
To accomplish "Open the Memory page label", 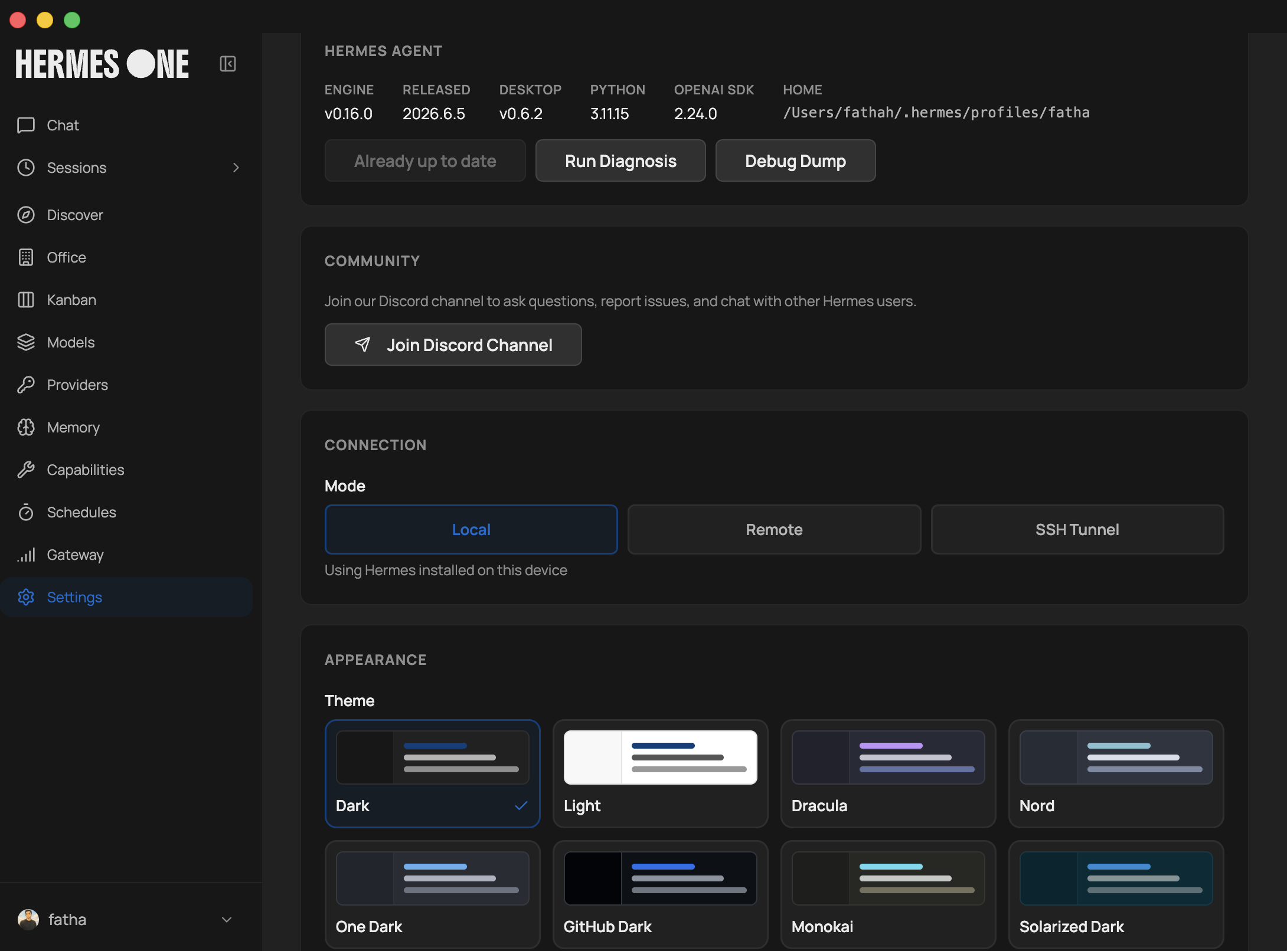I will click(73, 428).
